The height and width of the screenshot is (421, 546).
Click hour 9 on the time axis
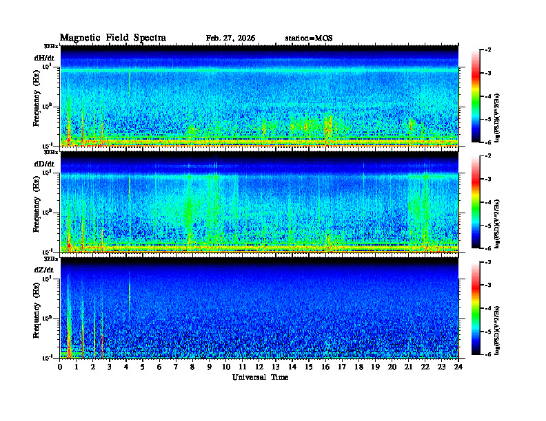[209, 367]
